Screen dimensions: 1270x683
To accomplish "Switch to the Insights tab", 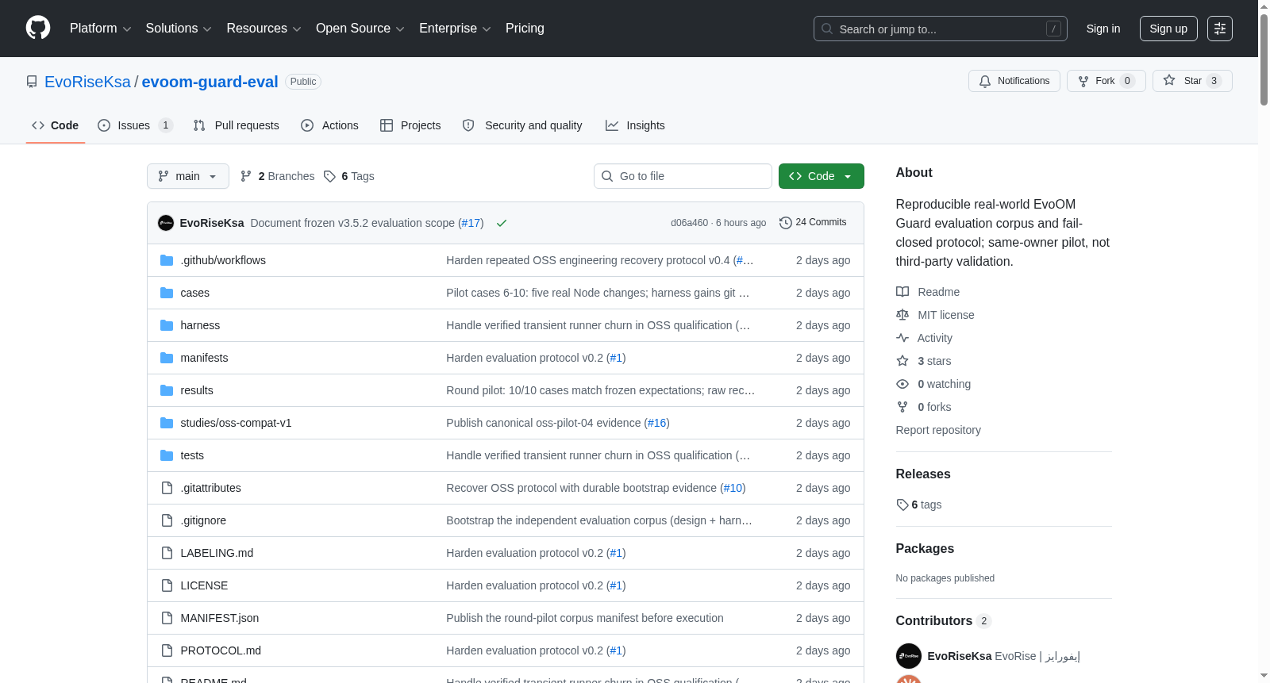I will click(x=635, y=125).
